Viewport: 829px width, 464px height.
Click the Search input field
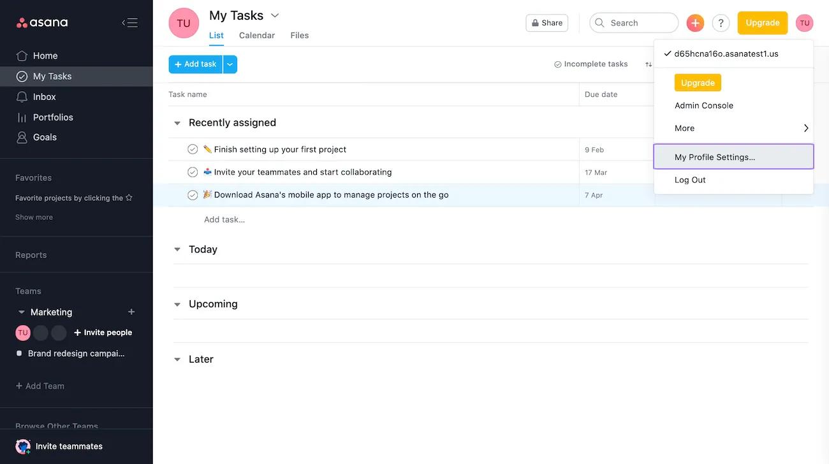point(638,23)
